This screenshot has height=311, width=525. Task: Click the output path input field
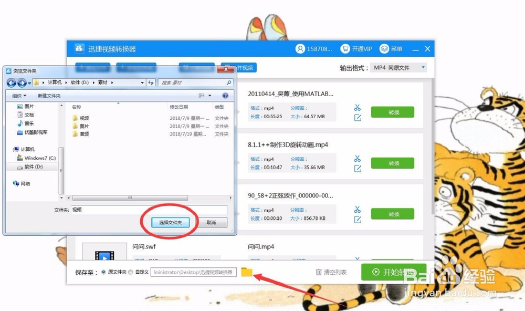pyautogui.click(x=193, y=272)
